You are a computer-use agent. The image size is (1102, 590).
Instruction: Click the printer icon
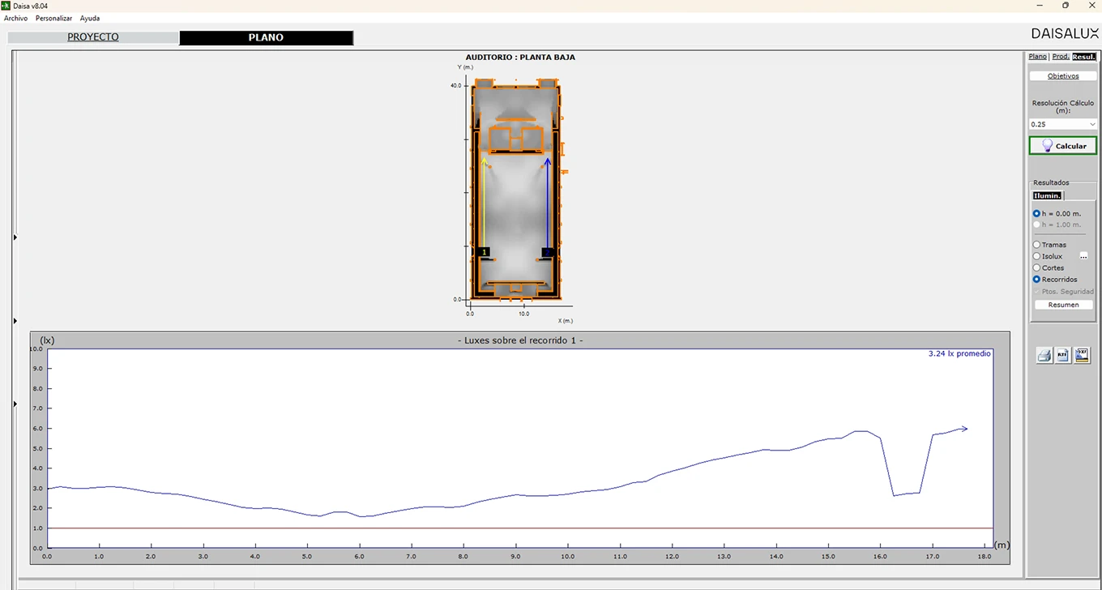click(1044, 355)
